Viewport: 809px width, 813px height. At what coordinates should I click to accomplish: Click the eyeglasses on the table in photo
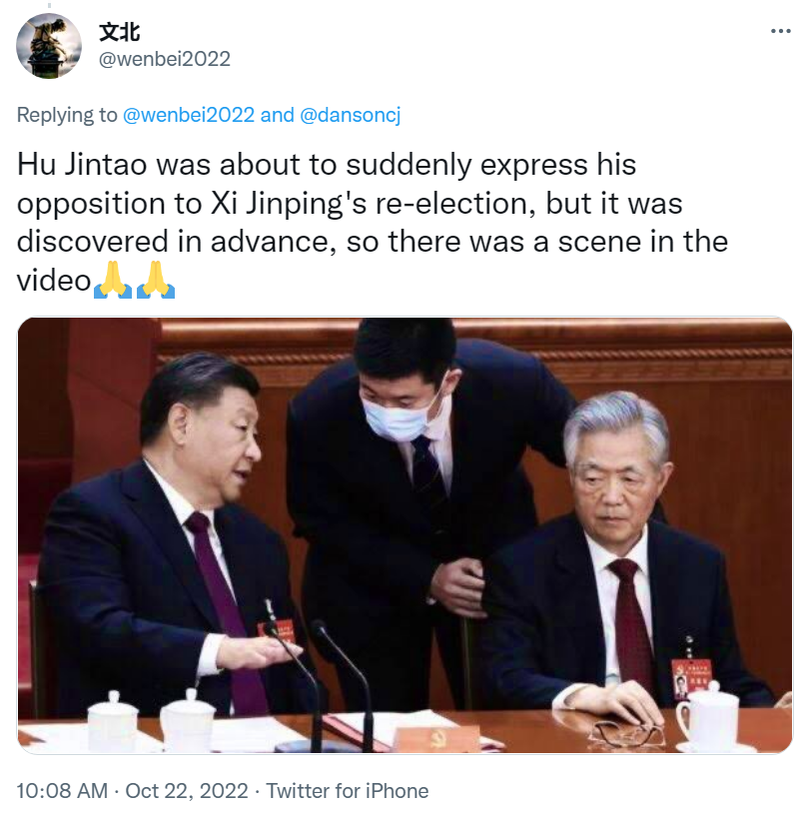(x=626, y=732)
